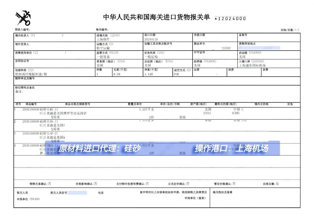Click the 申报日期 label
The width and height of the screenshot is (314, 222).
[x=199, y=35]
